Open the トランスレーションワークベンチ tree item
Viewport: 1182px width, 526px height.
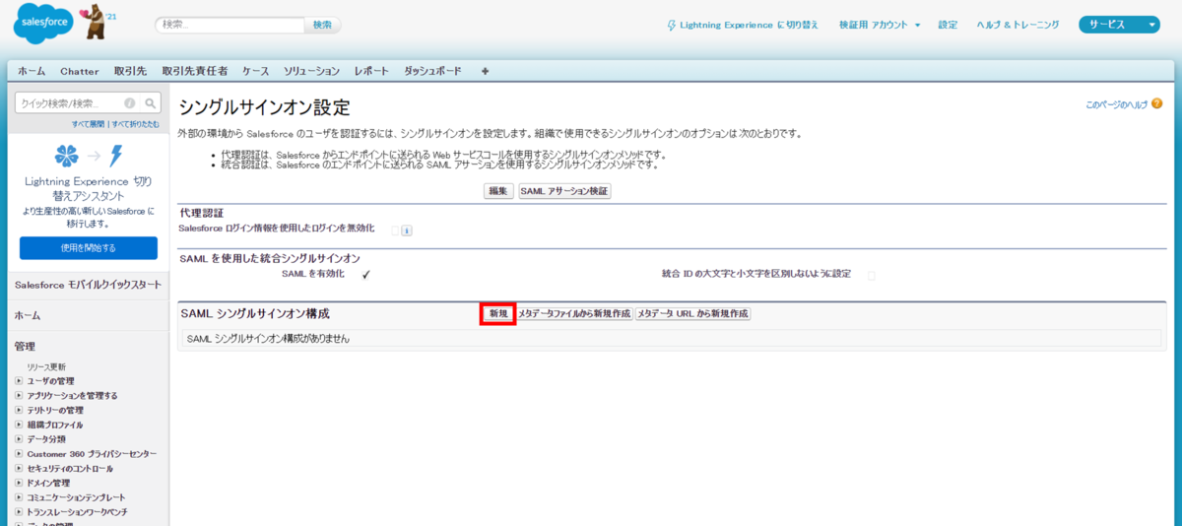click(77, 512)
